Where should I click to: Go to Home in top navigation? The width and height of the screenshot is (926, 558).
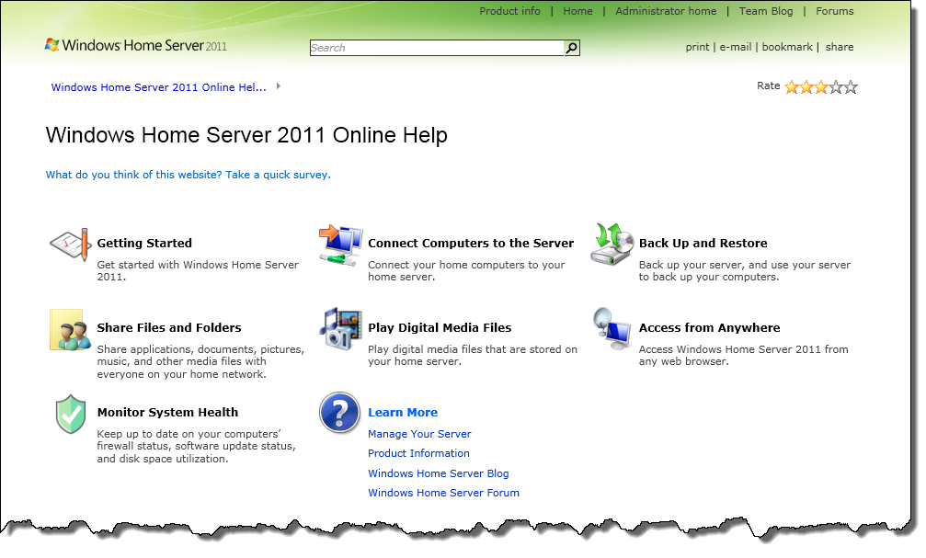click(x=577, y=11)
